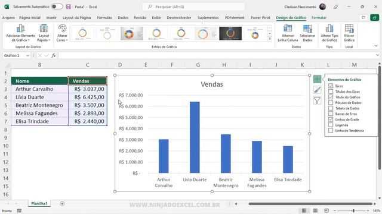Open Adicionar Elemento de Gráfico menu
Image resolution: width=382 pixels, height=214 pixels.
21,33
